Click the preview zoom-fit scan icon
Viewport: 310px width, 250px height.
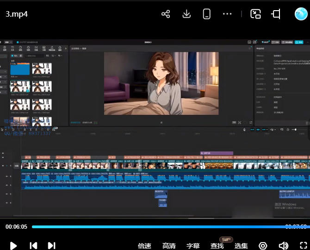pyautogui.click(x=240, y=123)
